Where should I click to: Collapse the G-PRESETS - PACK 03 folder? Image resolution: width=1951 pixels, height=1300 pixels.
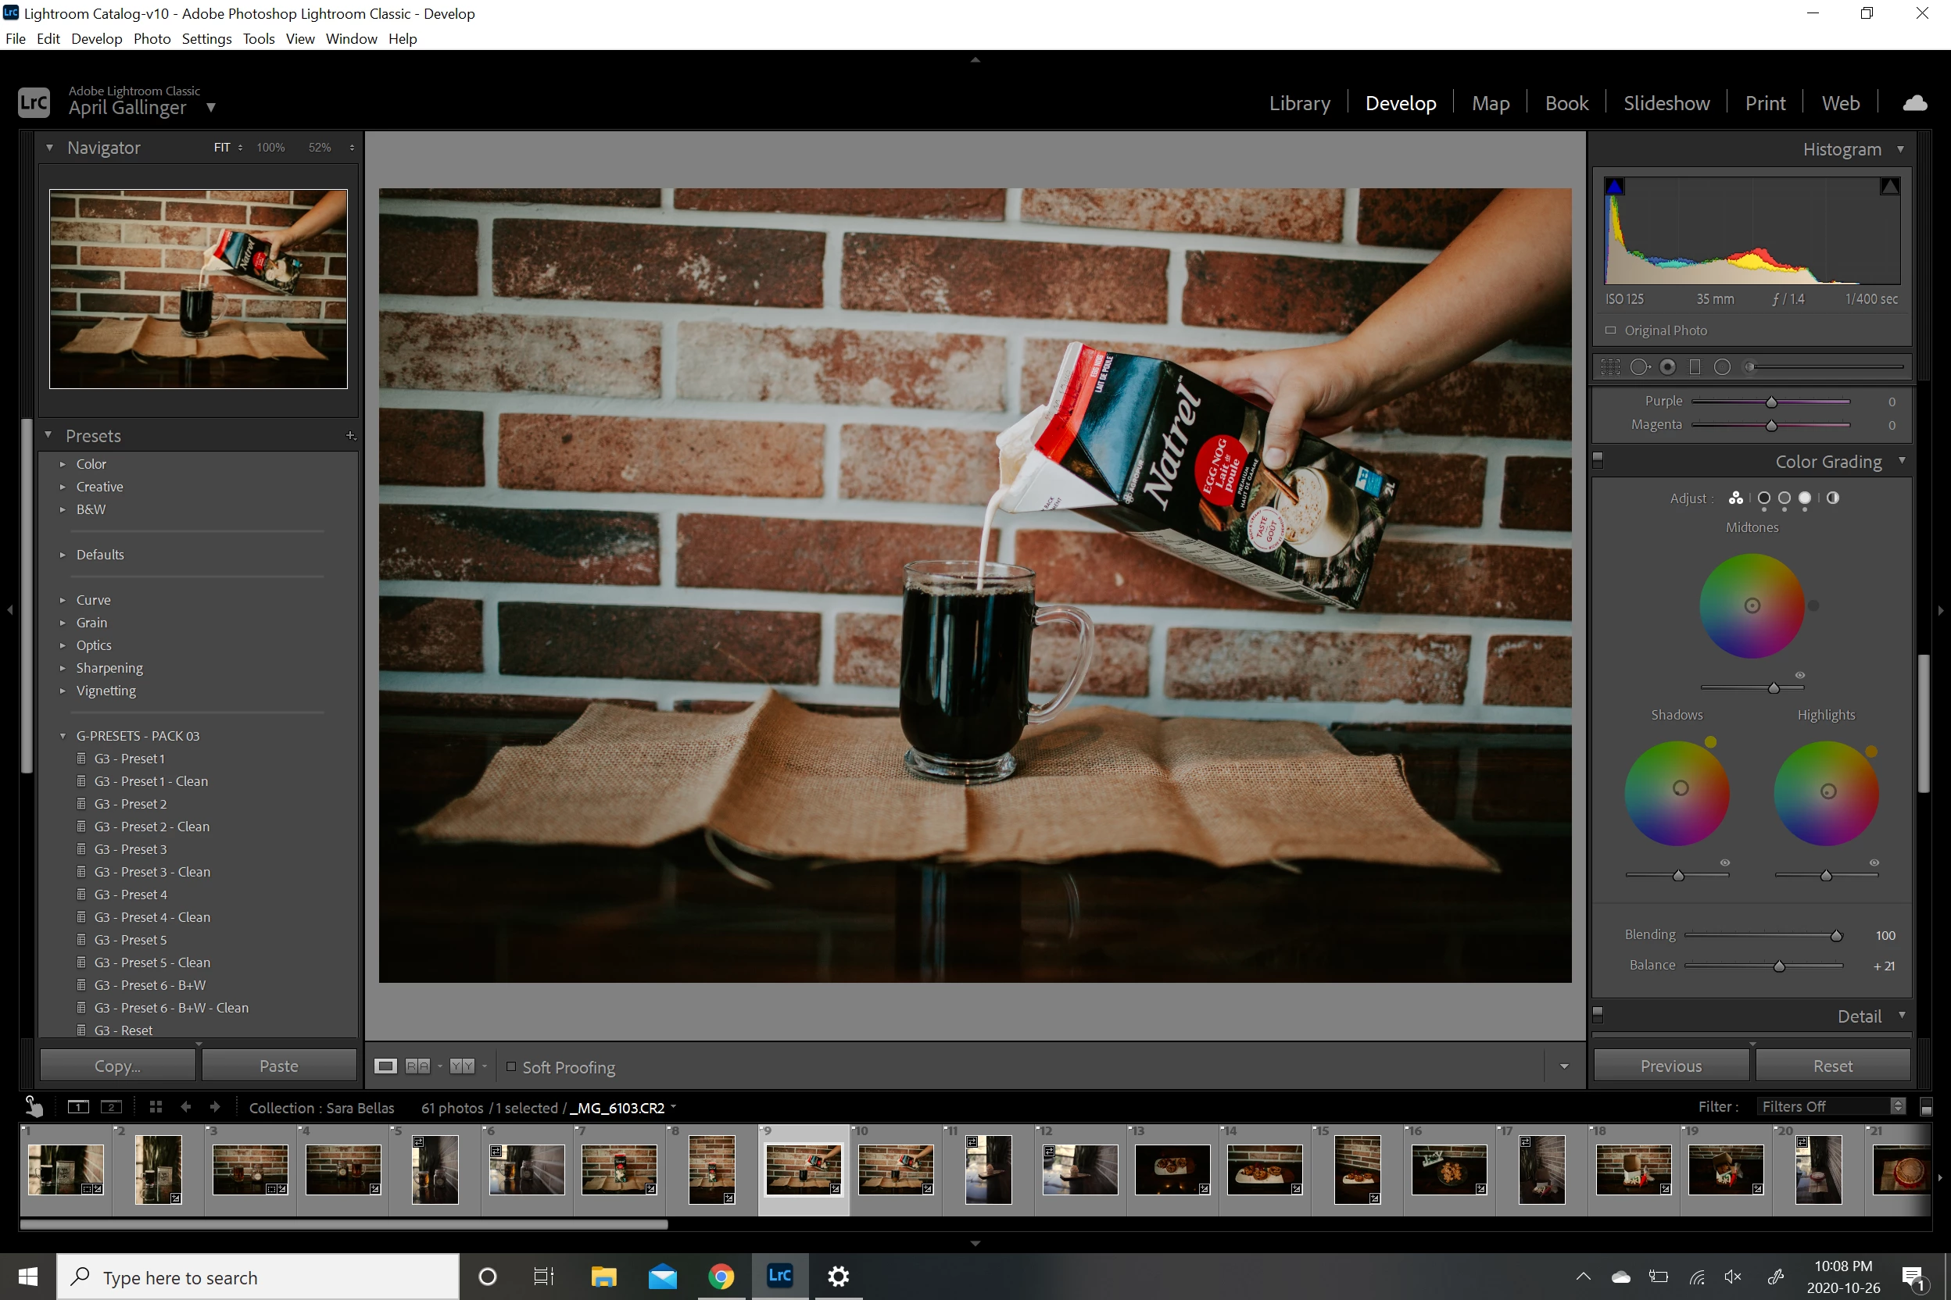[63, 736]
